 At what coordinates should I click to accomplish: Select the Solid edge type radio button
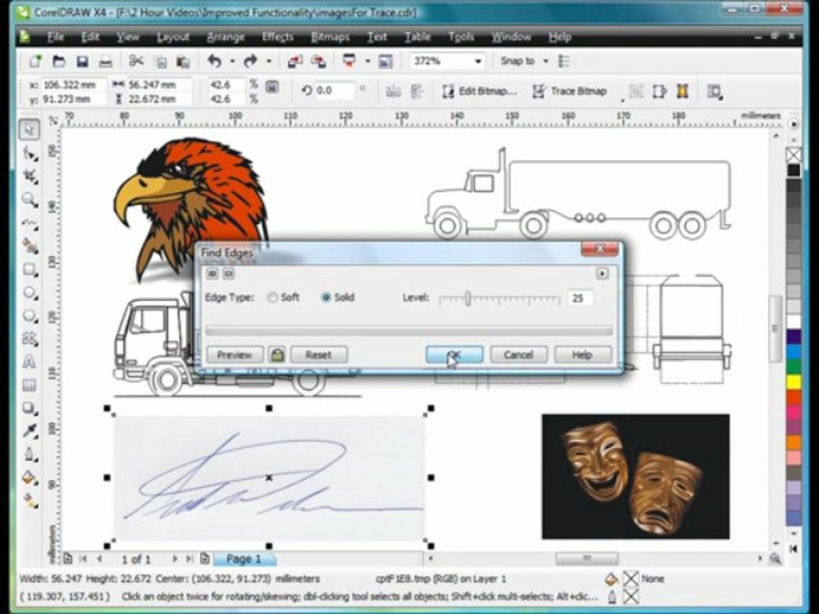pyautogui.click(x=326, y=297)
